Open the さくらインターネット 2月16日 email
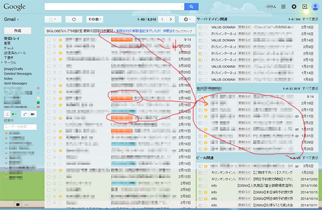322x210 pixels. click(x=258, y=34)
